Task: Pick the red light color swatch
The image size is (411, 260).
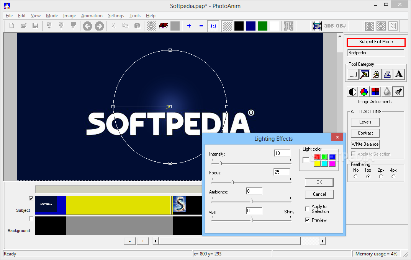Action: tap(317, 157)
